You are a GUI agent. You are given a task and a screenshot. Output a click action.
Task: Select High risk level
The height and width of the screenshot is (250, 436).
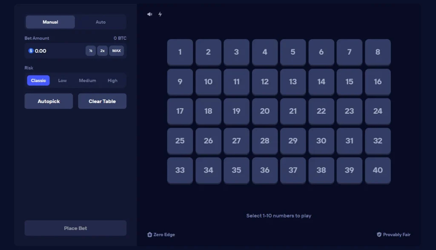(x=112, y=80)
